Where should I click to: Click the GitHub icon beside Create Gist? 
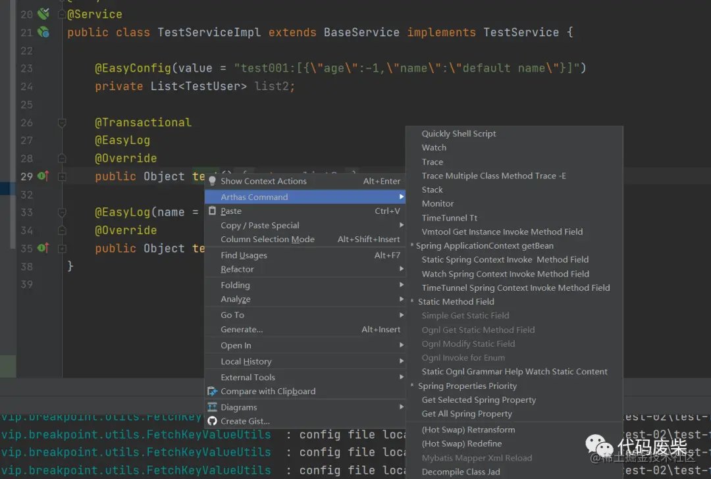click(x=212, y=421)
